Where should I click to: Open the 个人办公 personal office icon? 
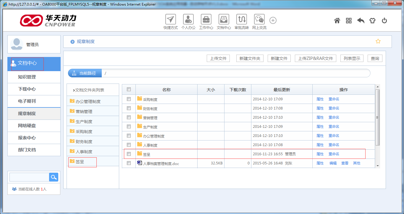pyautogui.click(x=188, y=19)
